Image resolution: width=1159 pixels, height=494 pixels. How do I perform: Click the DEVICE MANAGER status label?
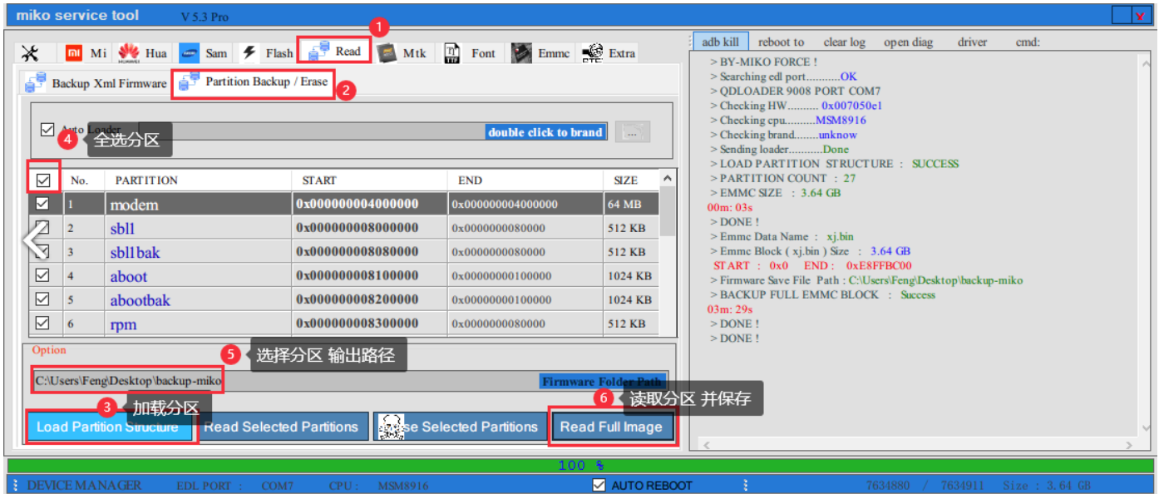84,486
